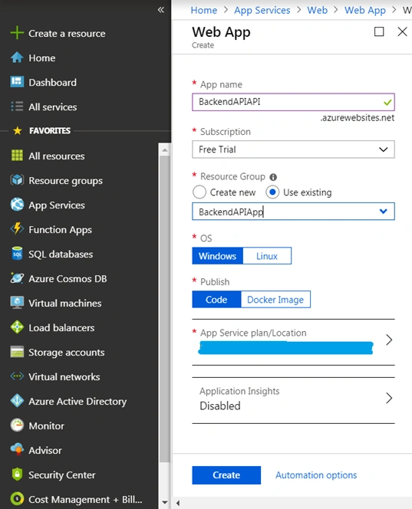412x509 pixels.
Task: Click the App Services globe icon
Action: (17, 205)
